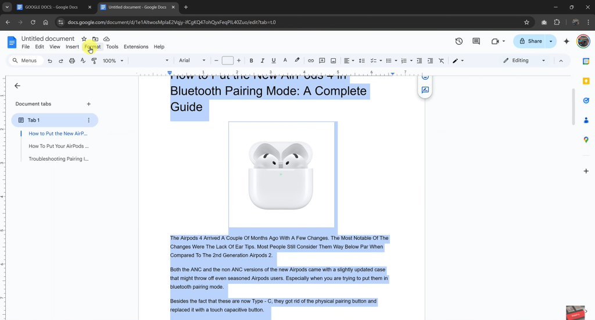Open the View menu
The width and height of the screenshot is (595, 320).
55,47
